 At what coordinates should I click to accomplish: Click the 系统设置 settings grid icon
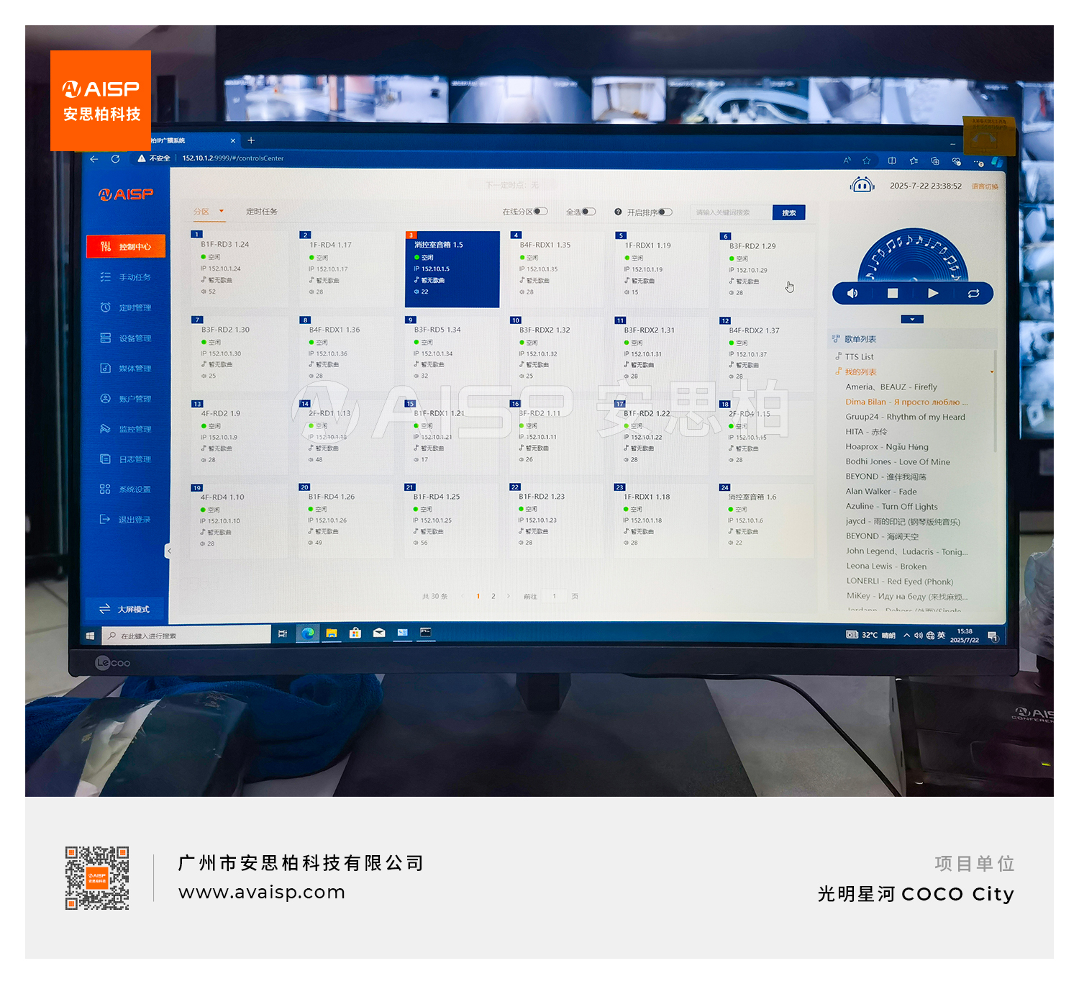coord(105,489)
